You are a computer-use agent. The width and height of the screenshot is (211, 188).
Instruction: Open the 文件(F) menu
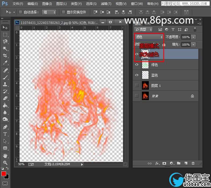click(x=18, y=4)
